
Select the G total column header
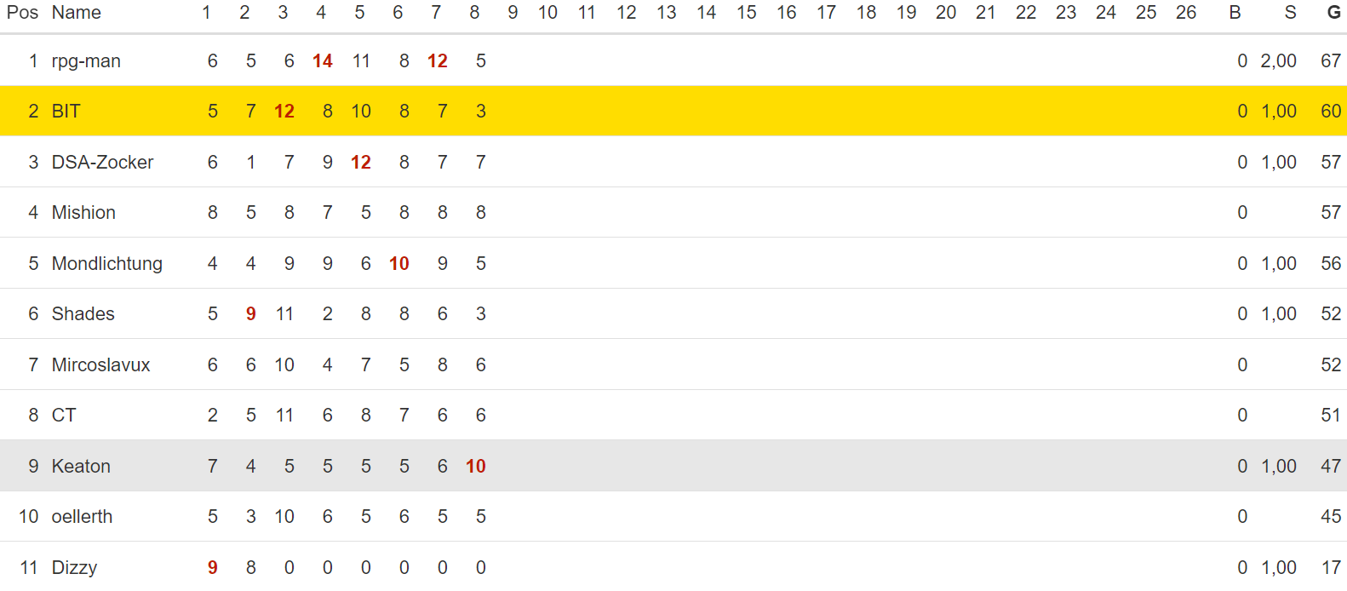click(1333, 13)
